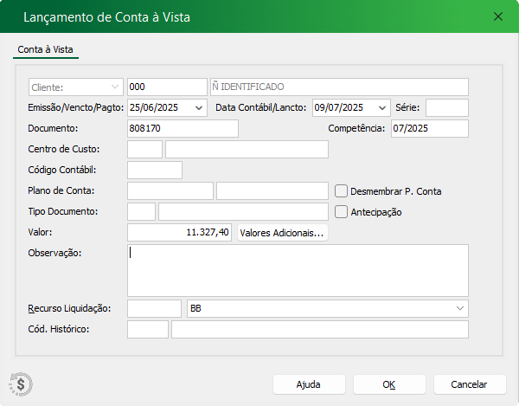Click the dollar refresh icon at bottom-left
Image resolution: width=519 pixels, height=406 pixels.
pyautogui.click(x=21, y=384)
